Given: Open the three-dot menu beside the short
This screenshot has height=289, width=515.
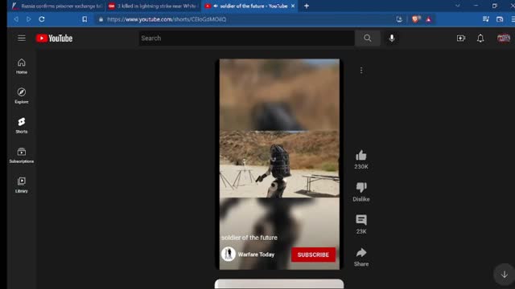Looking at the screenshot, I should (x=361, y=70).
